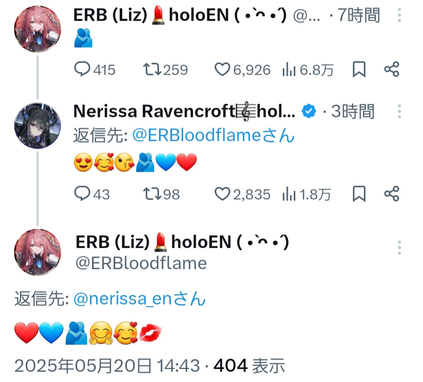Like ERB's tweet showing 6,926 likes
The width and height of the screenshot is (423, 382).
(242, 70)
